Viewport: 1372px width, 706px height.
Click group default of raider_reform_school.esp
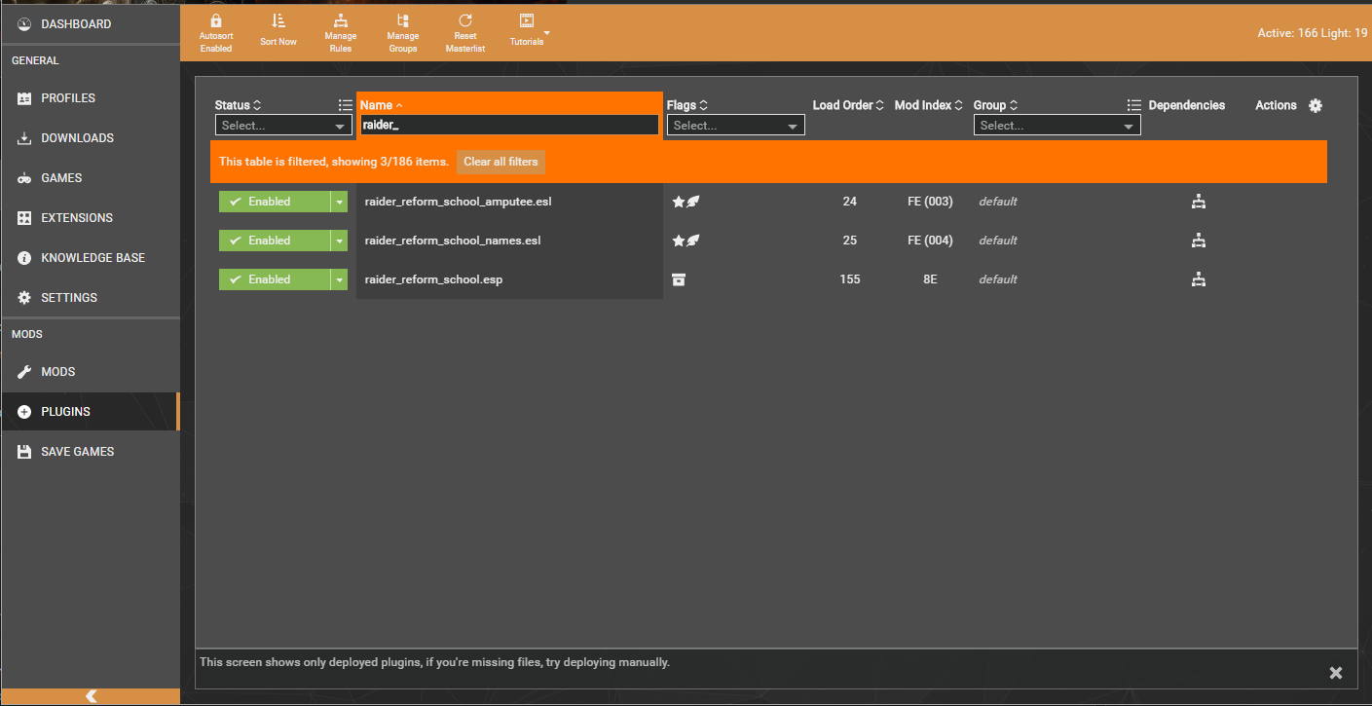click(998, 279)
